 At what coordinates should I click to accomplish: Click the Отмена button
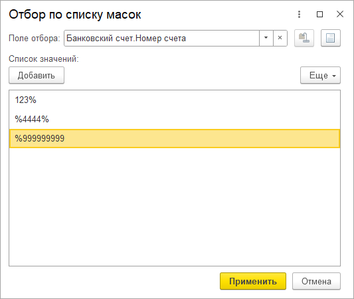coord(316,281)
